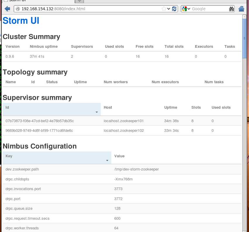Click the page vertical scrollbar thumb
The height and width of the screenshot is (232, 249).
click(x=244, y=38)
